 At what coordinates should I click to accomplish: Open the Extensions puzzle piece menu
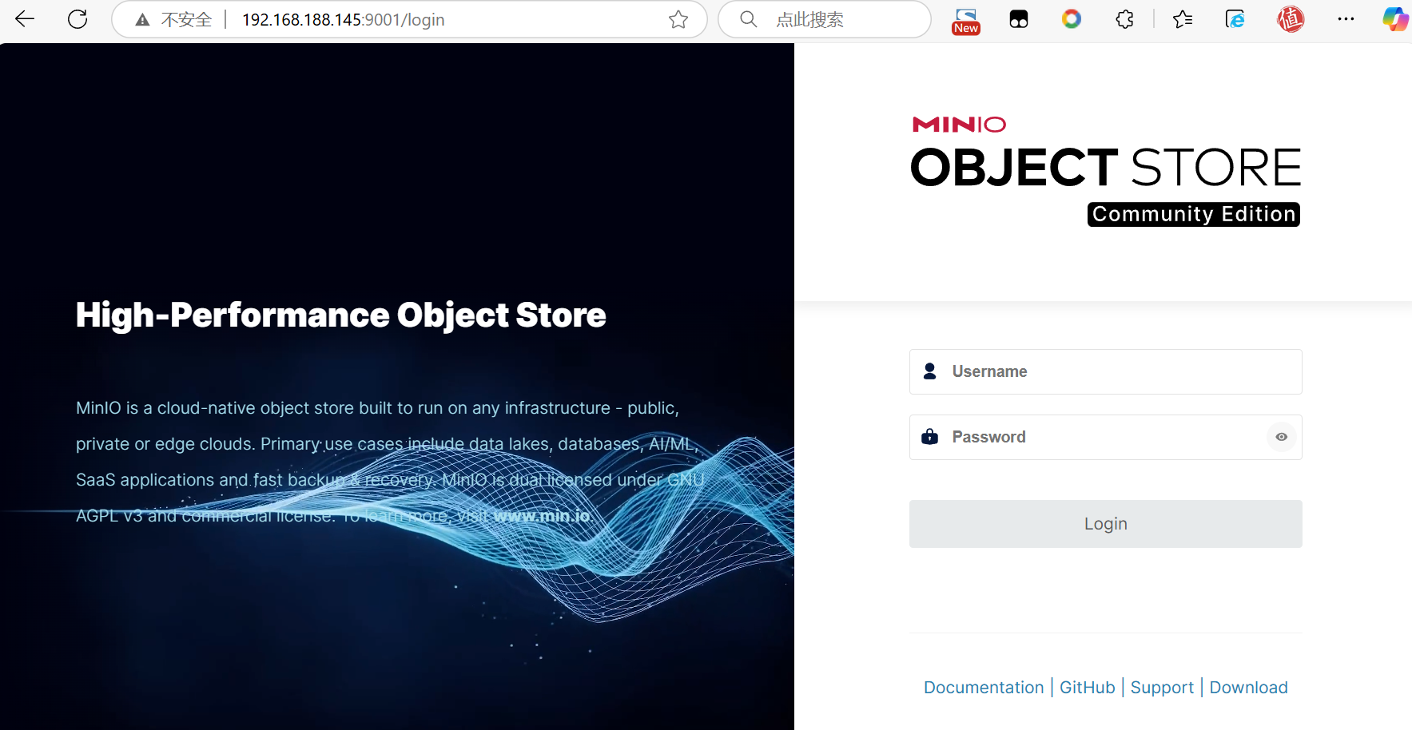[1125, 19]
